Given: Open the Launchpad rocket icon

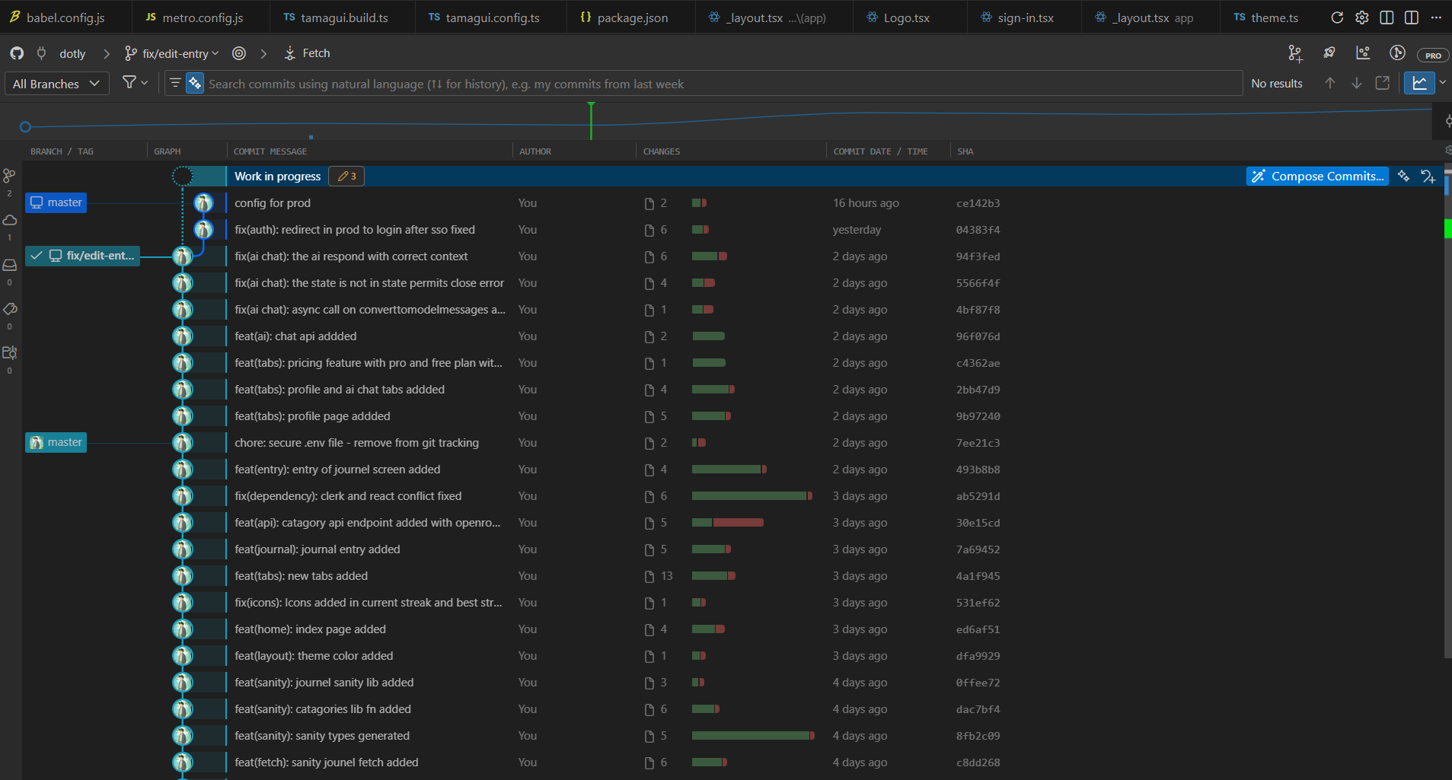Looking at the screenshot, I should click(x=1329, y=53).
